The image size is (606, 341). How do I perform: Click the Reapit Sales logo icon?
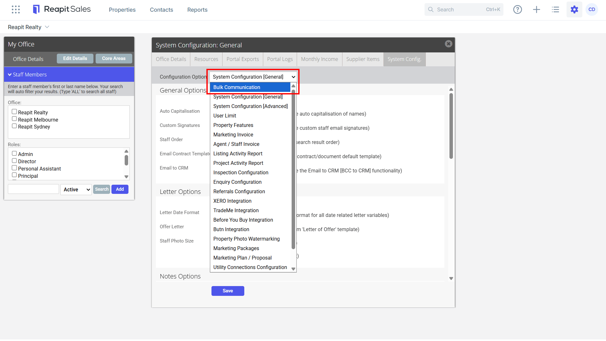(36, 9)
